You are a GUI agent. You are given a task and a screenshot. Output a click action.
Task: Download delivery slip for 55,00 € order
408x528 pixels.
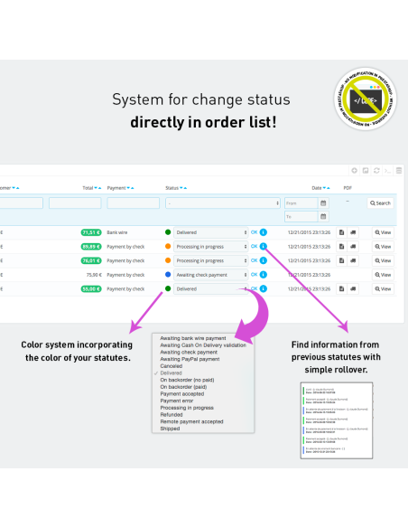tap(353, 289)
